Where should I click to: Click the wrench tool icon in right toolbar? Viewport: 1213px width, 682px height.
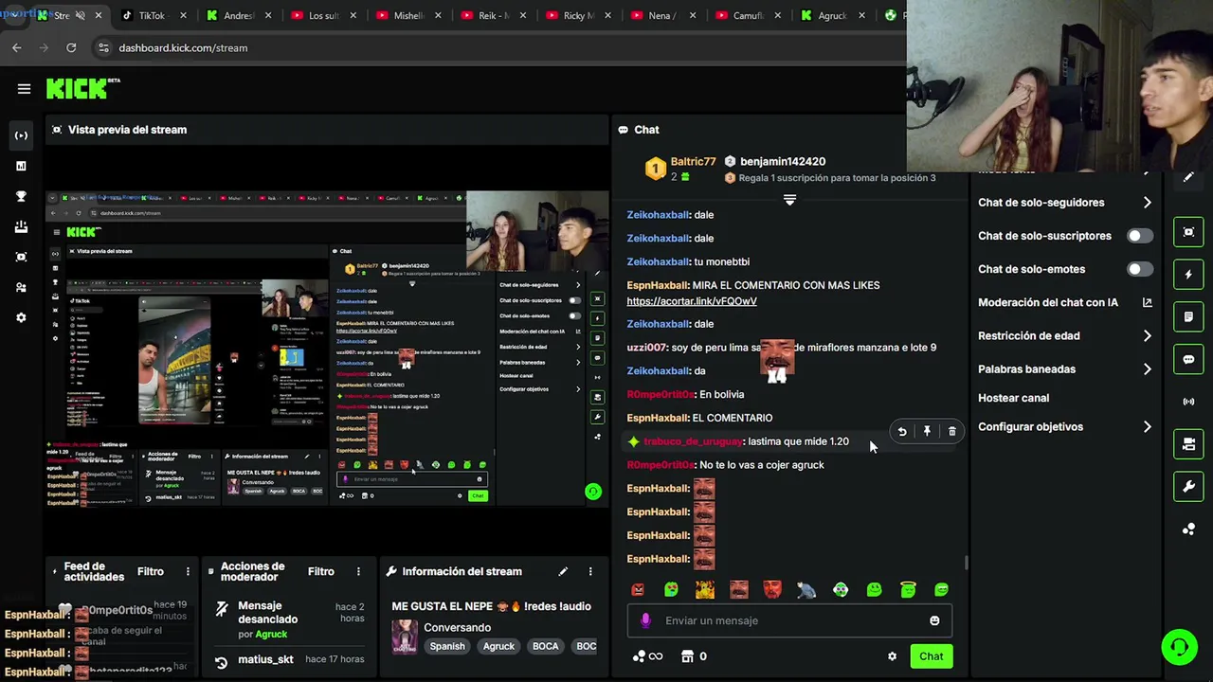pos(1188,487)
